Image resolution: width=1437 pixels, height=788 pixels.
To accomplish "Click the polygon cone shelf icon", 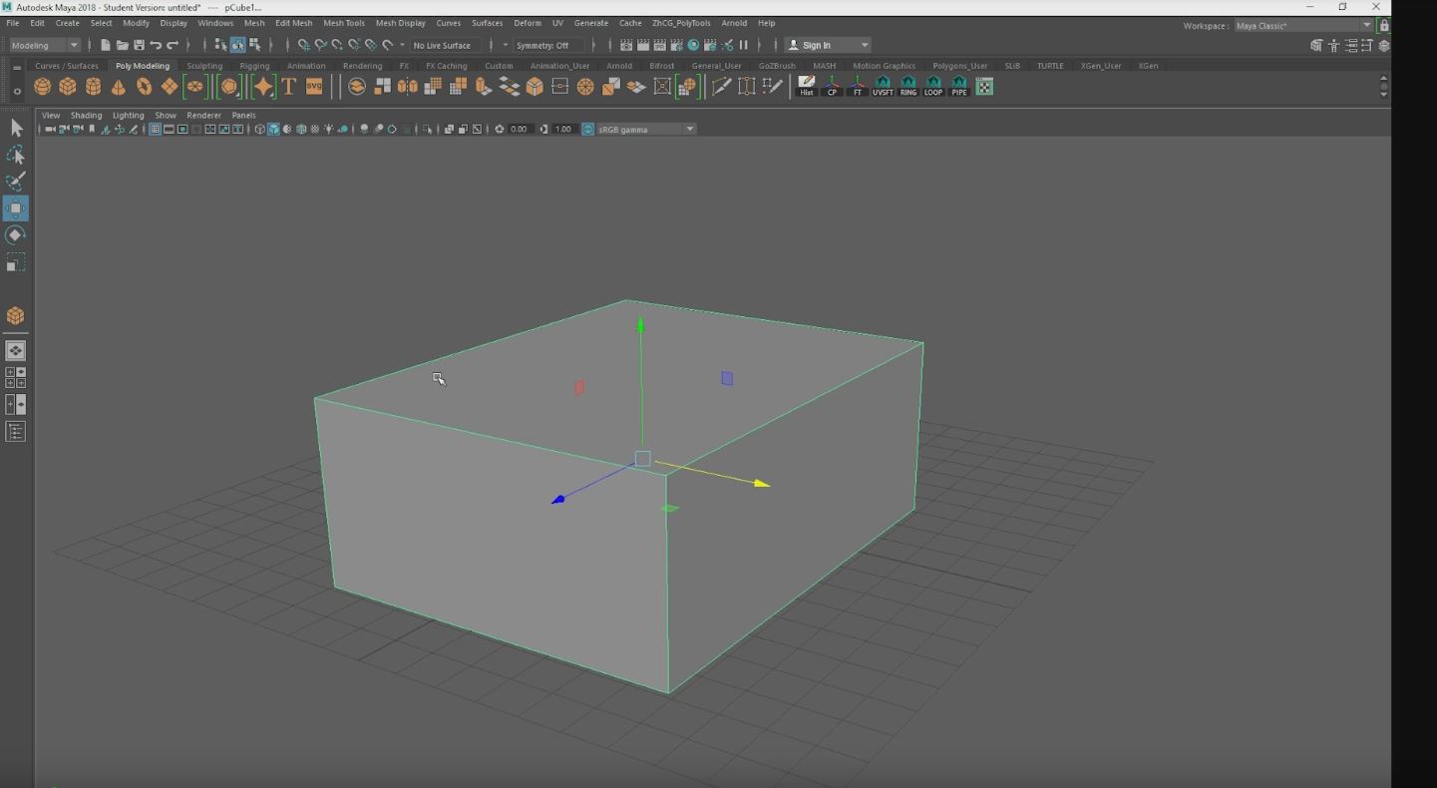I will (x=119, y=88).
